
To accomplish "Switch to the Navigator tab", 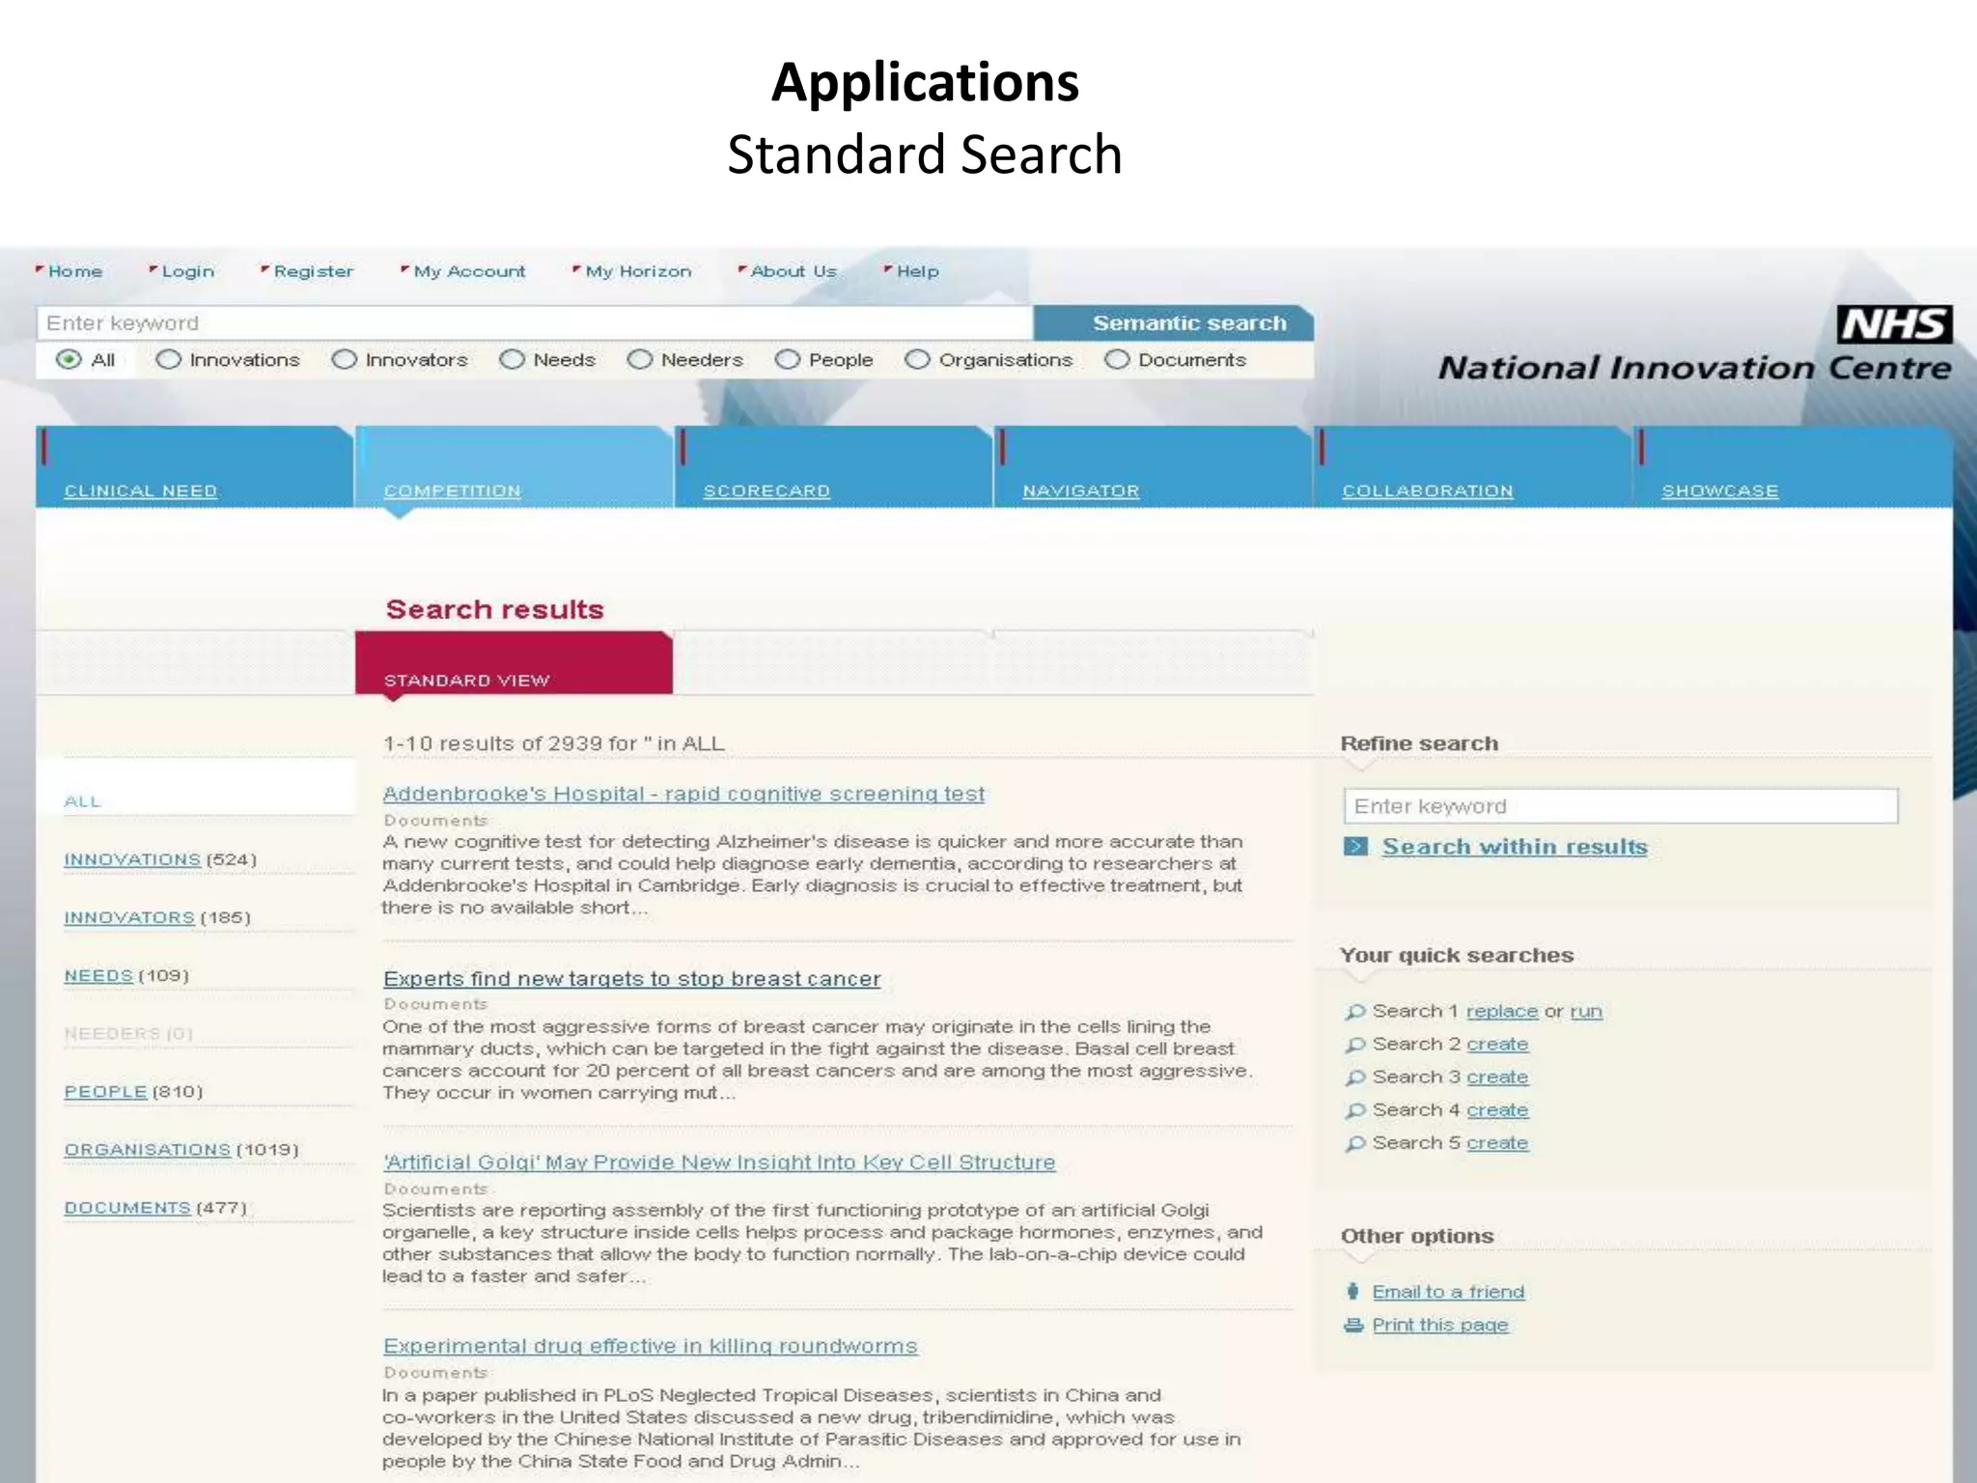I will point(1080,490).
